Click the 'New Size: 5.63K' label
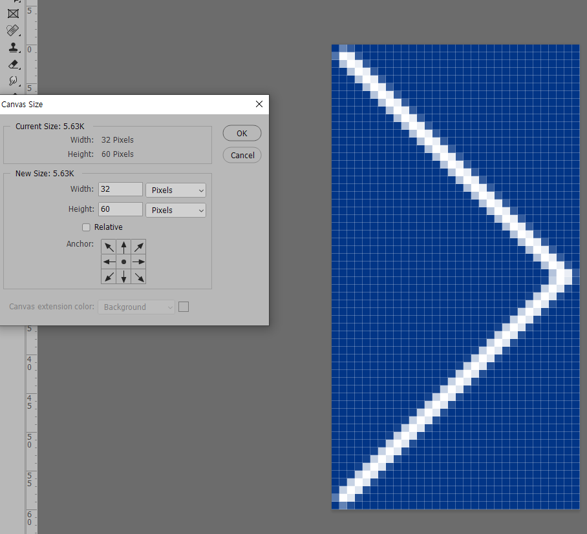Viewport: 587px width, 534px height. click(x=45, y=174)
